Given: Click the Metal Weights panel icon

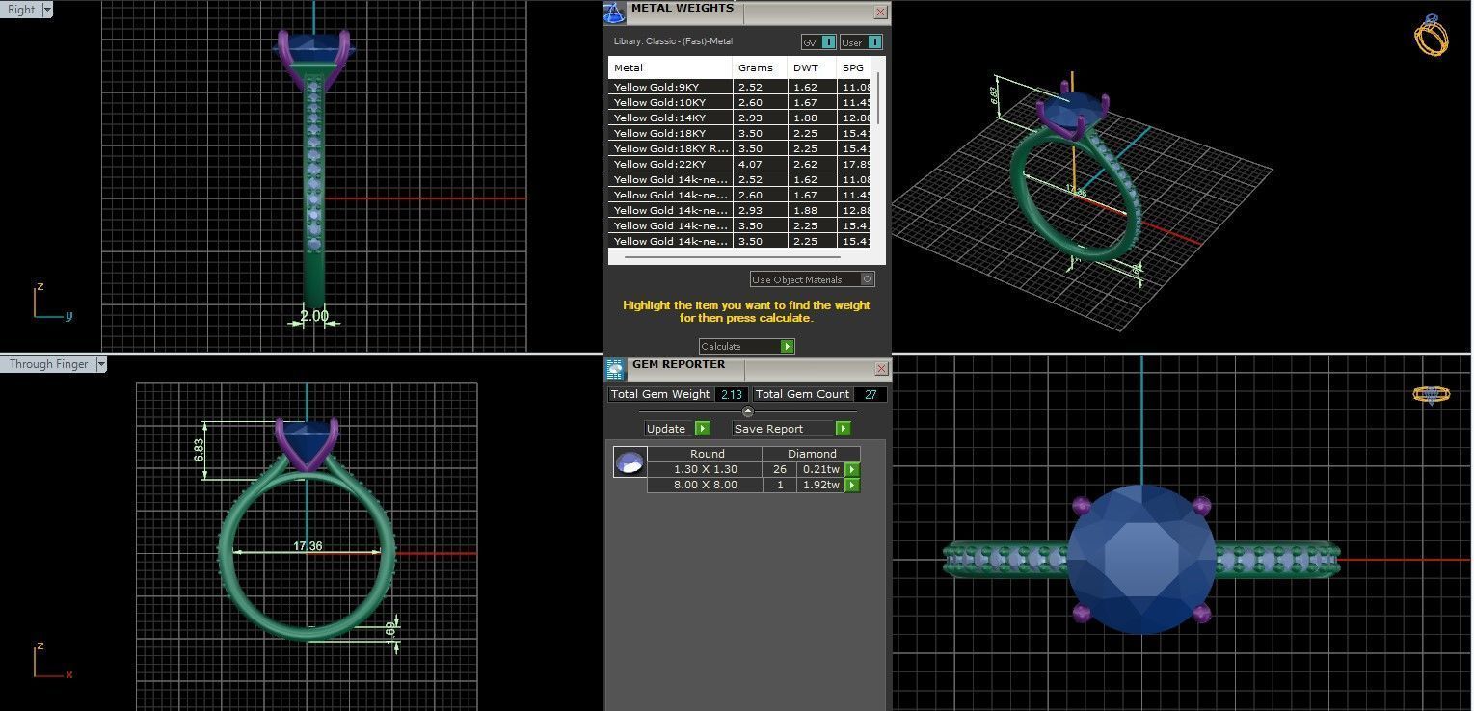Looking at the screenshot, I should point(614,13).
